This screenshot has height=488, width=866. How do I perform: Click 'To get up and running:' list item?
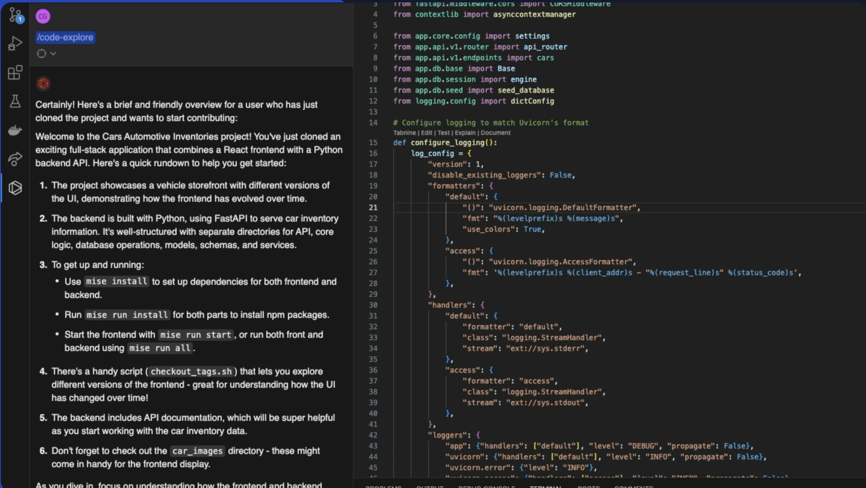pos(97,265)
